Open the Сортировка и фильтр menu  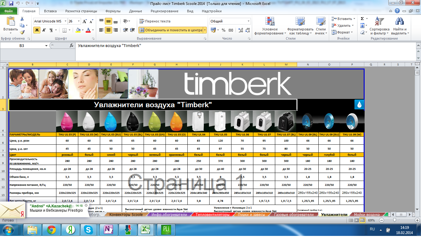[x=380, y=26]
